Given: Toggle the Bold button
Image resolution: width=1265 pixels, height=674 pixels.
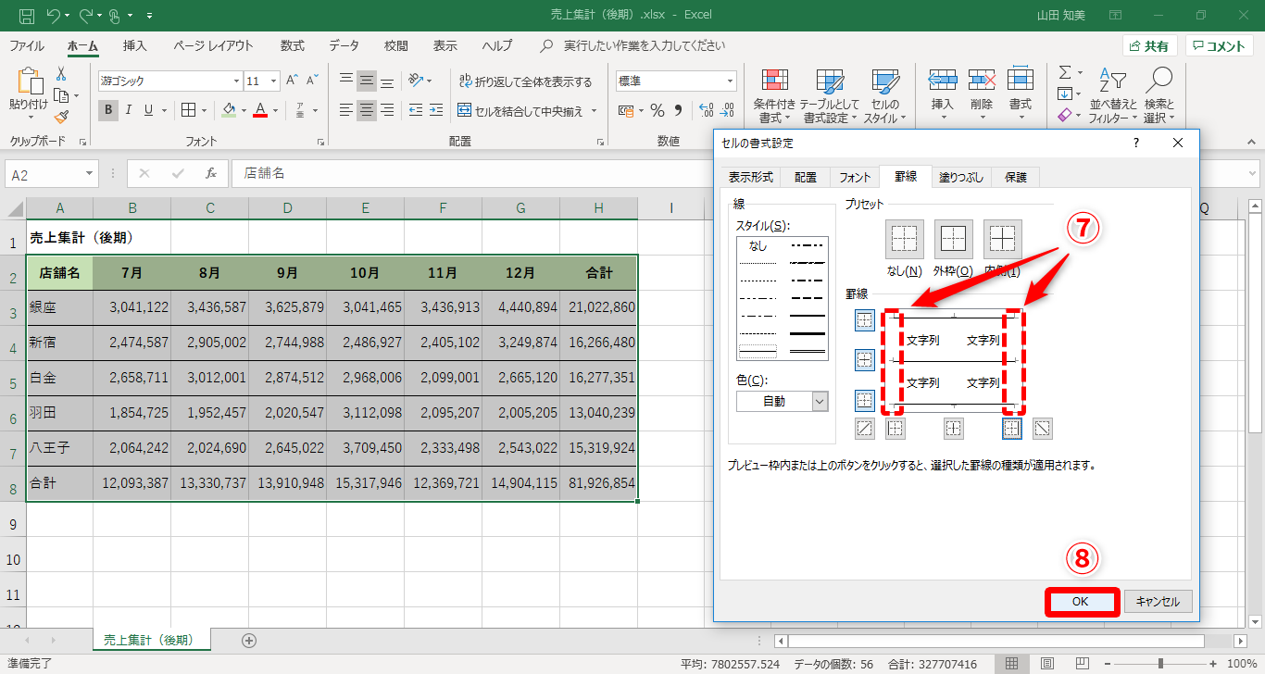Looking at the screenshot, I should click(x=108, y=111).
